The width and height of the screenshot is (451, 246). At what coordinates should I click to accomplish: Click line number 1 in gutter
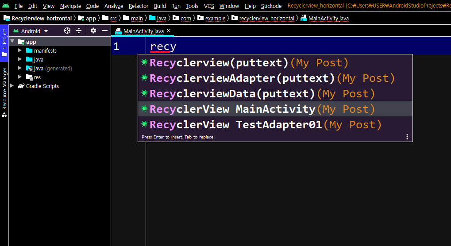coord(116,46)
